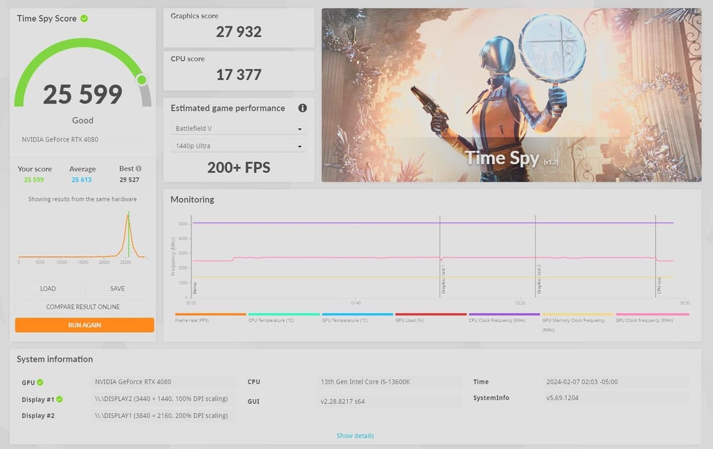Click the CPU field 13th Gen Intel Core i5-13600K
Viewport: 713px width, 449px height.
click(x=390, y=382)
